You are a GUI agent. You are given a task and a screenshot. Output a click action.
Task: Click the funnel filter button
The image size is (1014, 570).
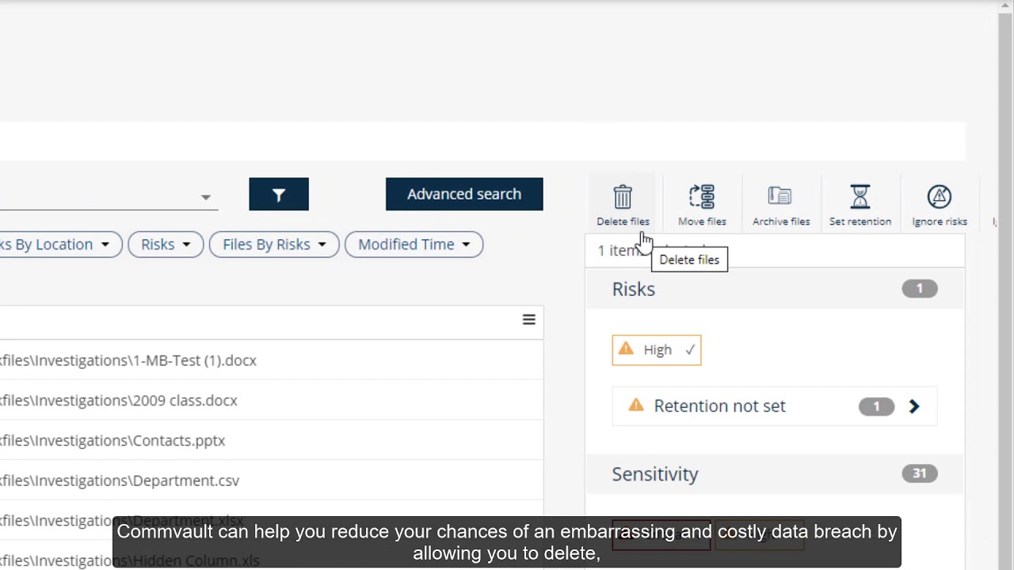pos(279,195)
